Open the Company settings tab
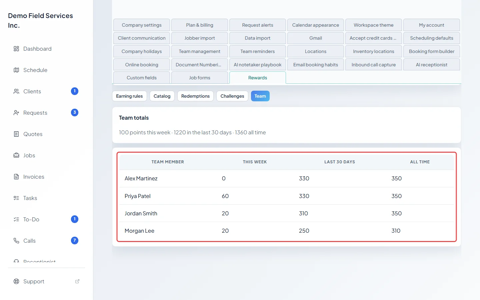 (x=142, y=25)
